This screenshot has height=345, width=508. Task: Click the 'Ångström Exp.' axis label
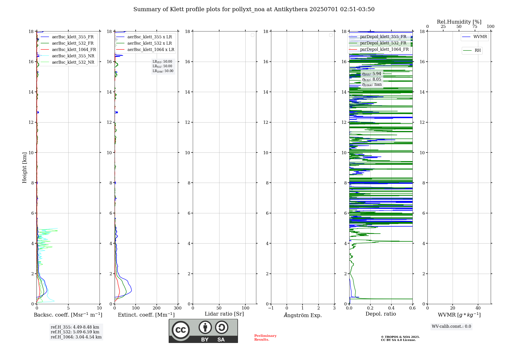coord(303,315)
